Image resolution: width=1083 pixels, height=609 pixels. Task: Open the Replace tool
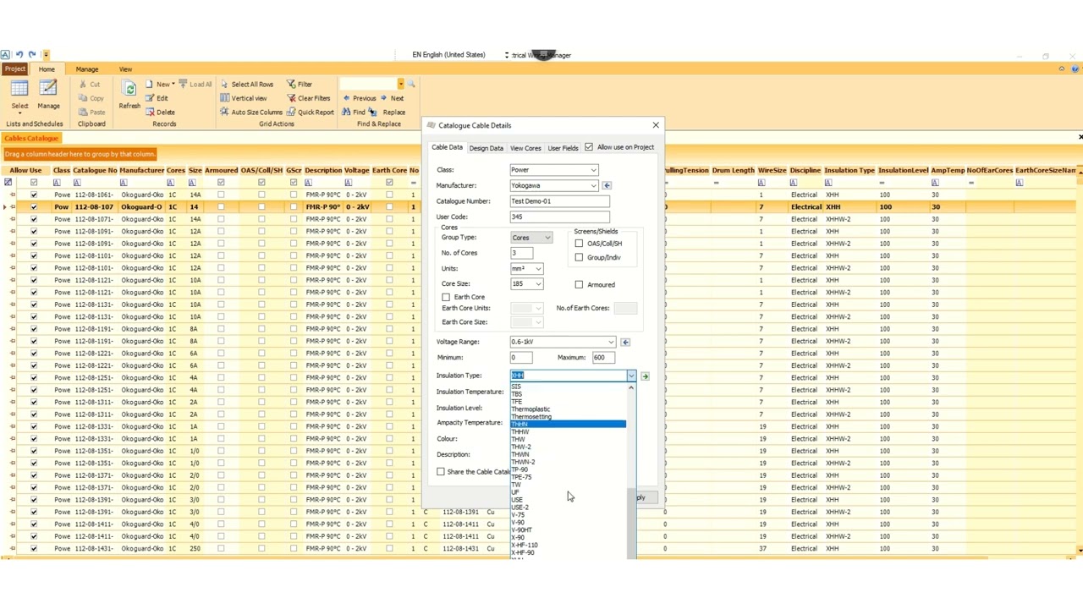[388, 112]
